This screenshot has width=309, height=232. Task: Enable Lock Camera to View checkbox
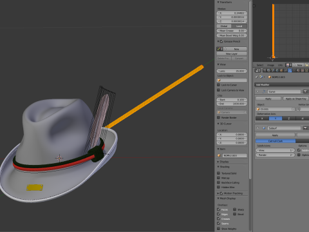pyautogui.click(x=218, y=90)
